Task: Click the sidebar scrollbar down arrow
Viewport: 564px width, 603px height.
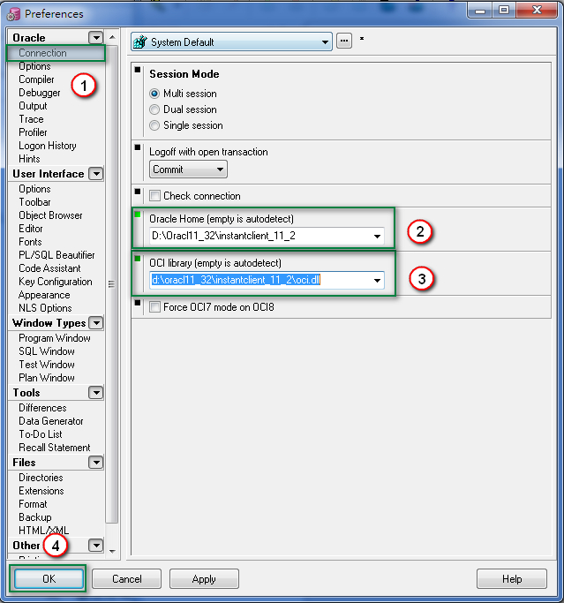Action: pyautogui.click(x=112, y=551)
